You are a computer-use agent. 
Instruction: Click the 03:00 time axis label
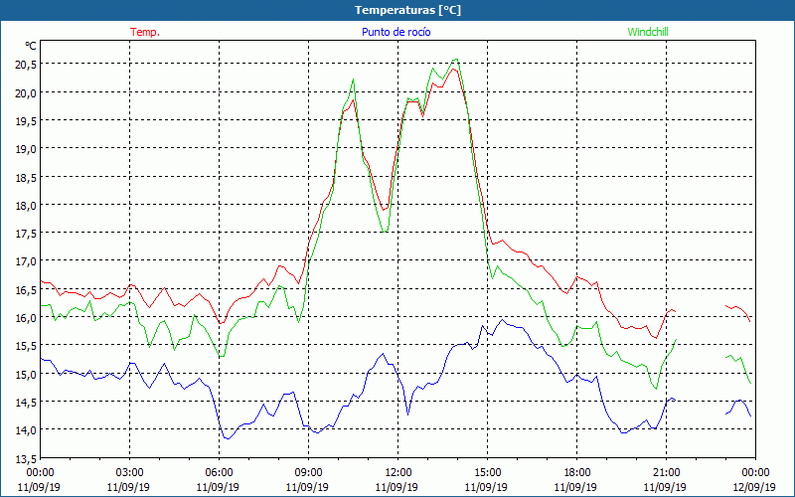(130, 473)
